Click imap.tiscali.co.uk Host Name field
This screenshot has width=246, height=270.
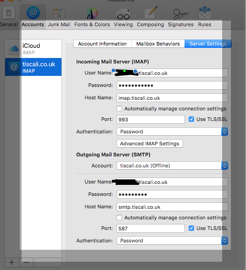tap(172, 98)
